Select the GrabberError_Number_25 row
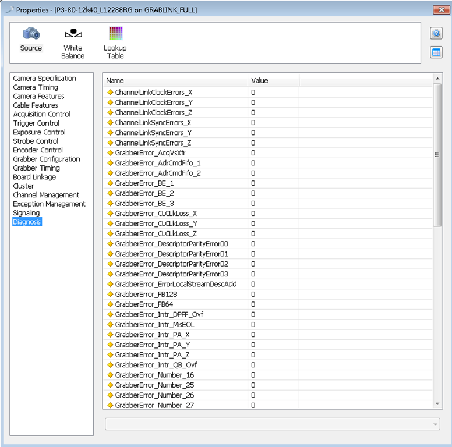This screenshot has width=452, height=447. pyautogui.click(x=268, y=385)
